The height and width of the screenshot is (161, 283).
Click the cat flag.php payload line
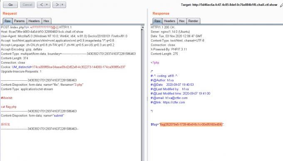pos(9,107)
